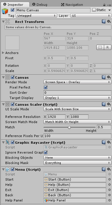
Task: Switch to the Debug tab
Action: [x=40, y=5]
